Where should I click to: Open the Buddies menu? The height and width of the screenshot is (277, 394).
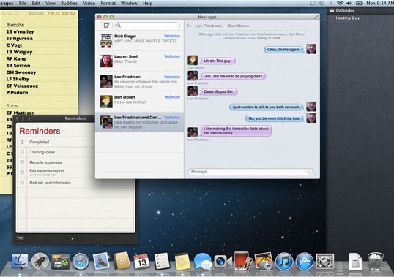point(69,3)
